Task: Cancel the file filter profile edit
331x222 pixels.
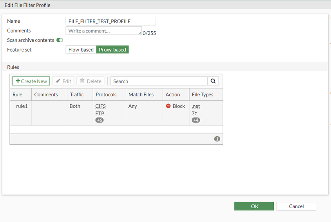Action: [296, 206]
